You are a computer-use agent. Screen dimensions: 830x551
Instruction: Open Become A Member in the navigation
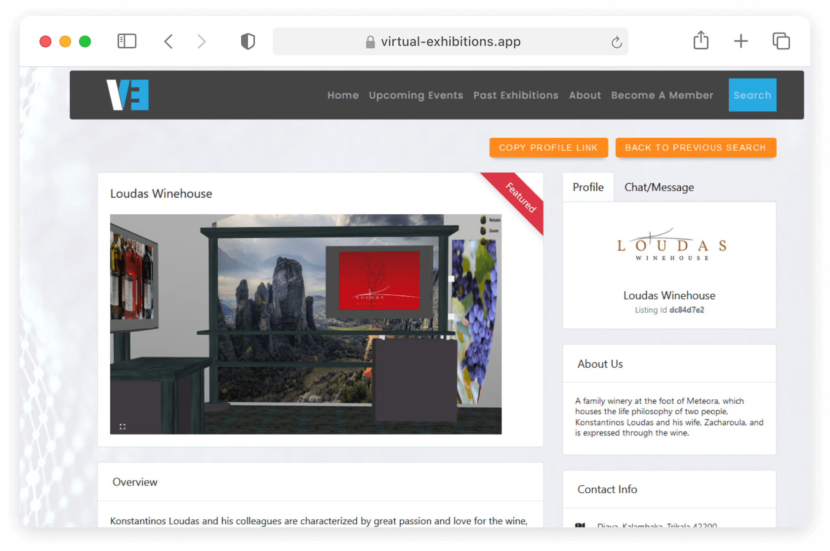tap(662, 95)
